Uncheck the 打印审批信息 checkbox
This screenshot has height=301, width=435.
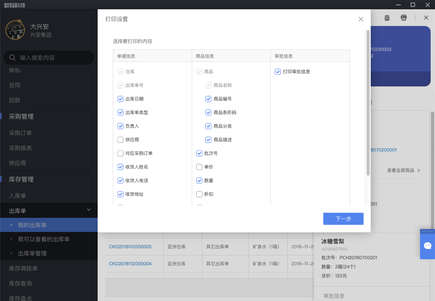[278, 72]
